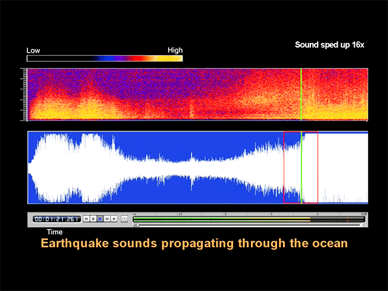This screenshot has height=291, width=388.
Task: Click the last button in the transport group
Action: [113, 218]
